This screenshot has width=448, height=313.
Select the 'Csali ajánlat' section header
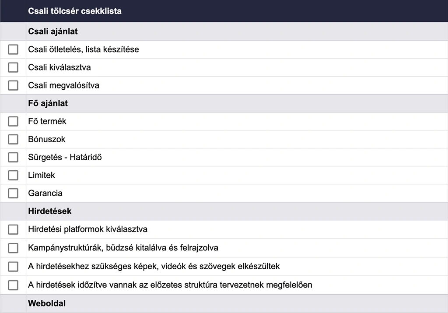[53, 32]
